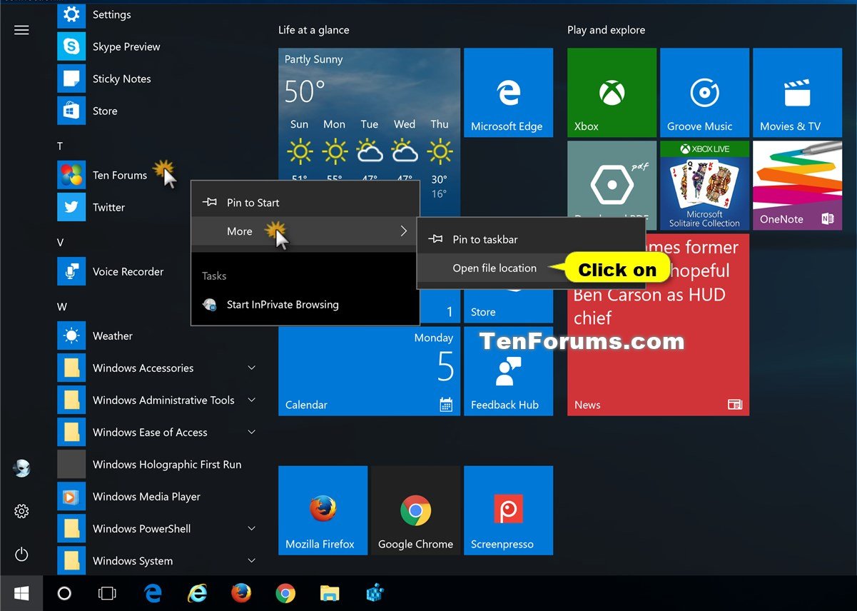Open the Mozilla Firefox tile
Image resolution: width=857 pixels, height=611 pixels.
(323, 510)
